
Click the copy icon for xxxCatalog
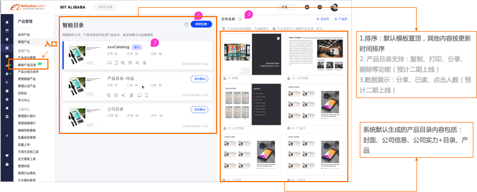[x=123, y=63]
